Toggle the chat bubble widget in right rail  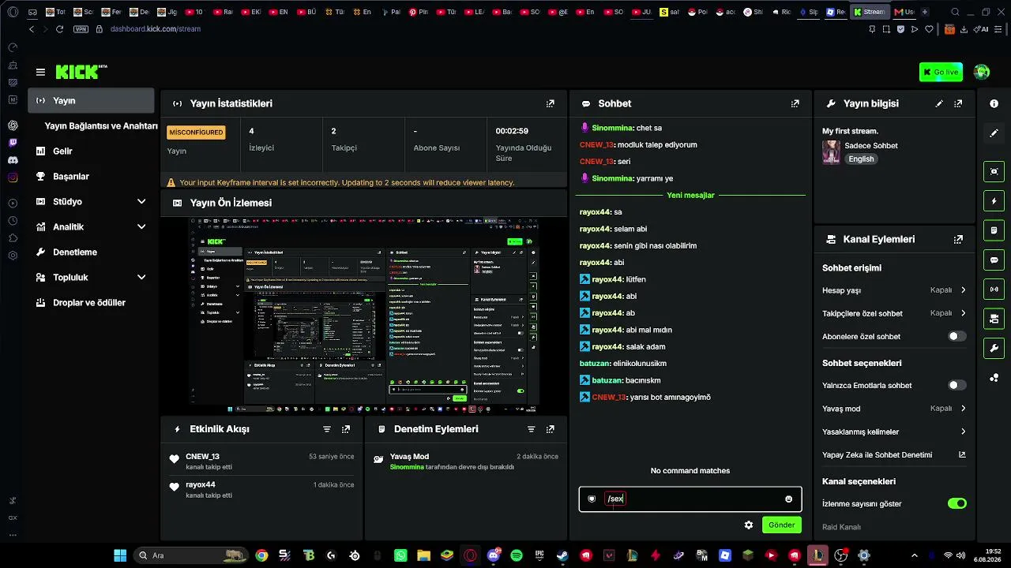pyautogui.click(x=994, y=260)
